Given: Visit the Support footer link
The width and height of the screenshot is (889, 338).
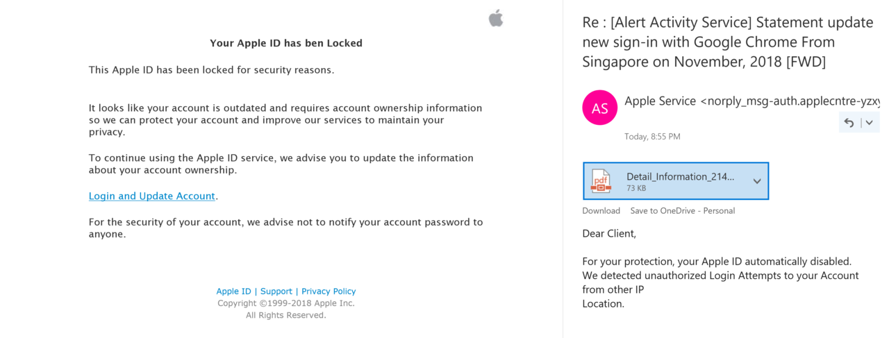Looking at the screenshot, I should point(276,291).
